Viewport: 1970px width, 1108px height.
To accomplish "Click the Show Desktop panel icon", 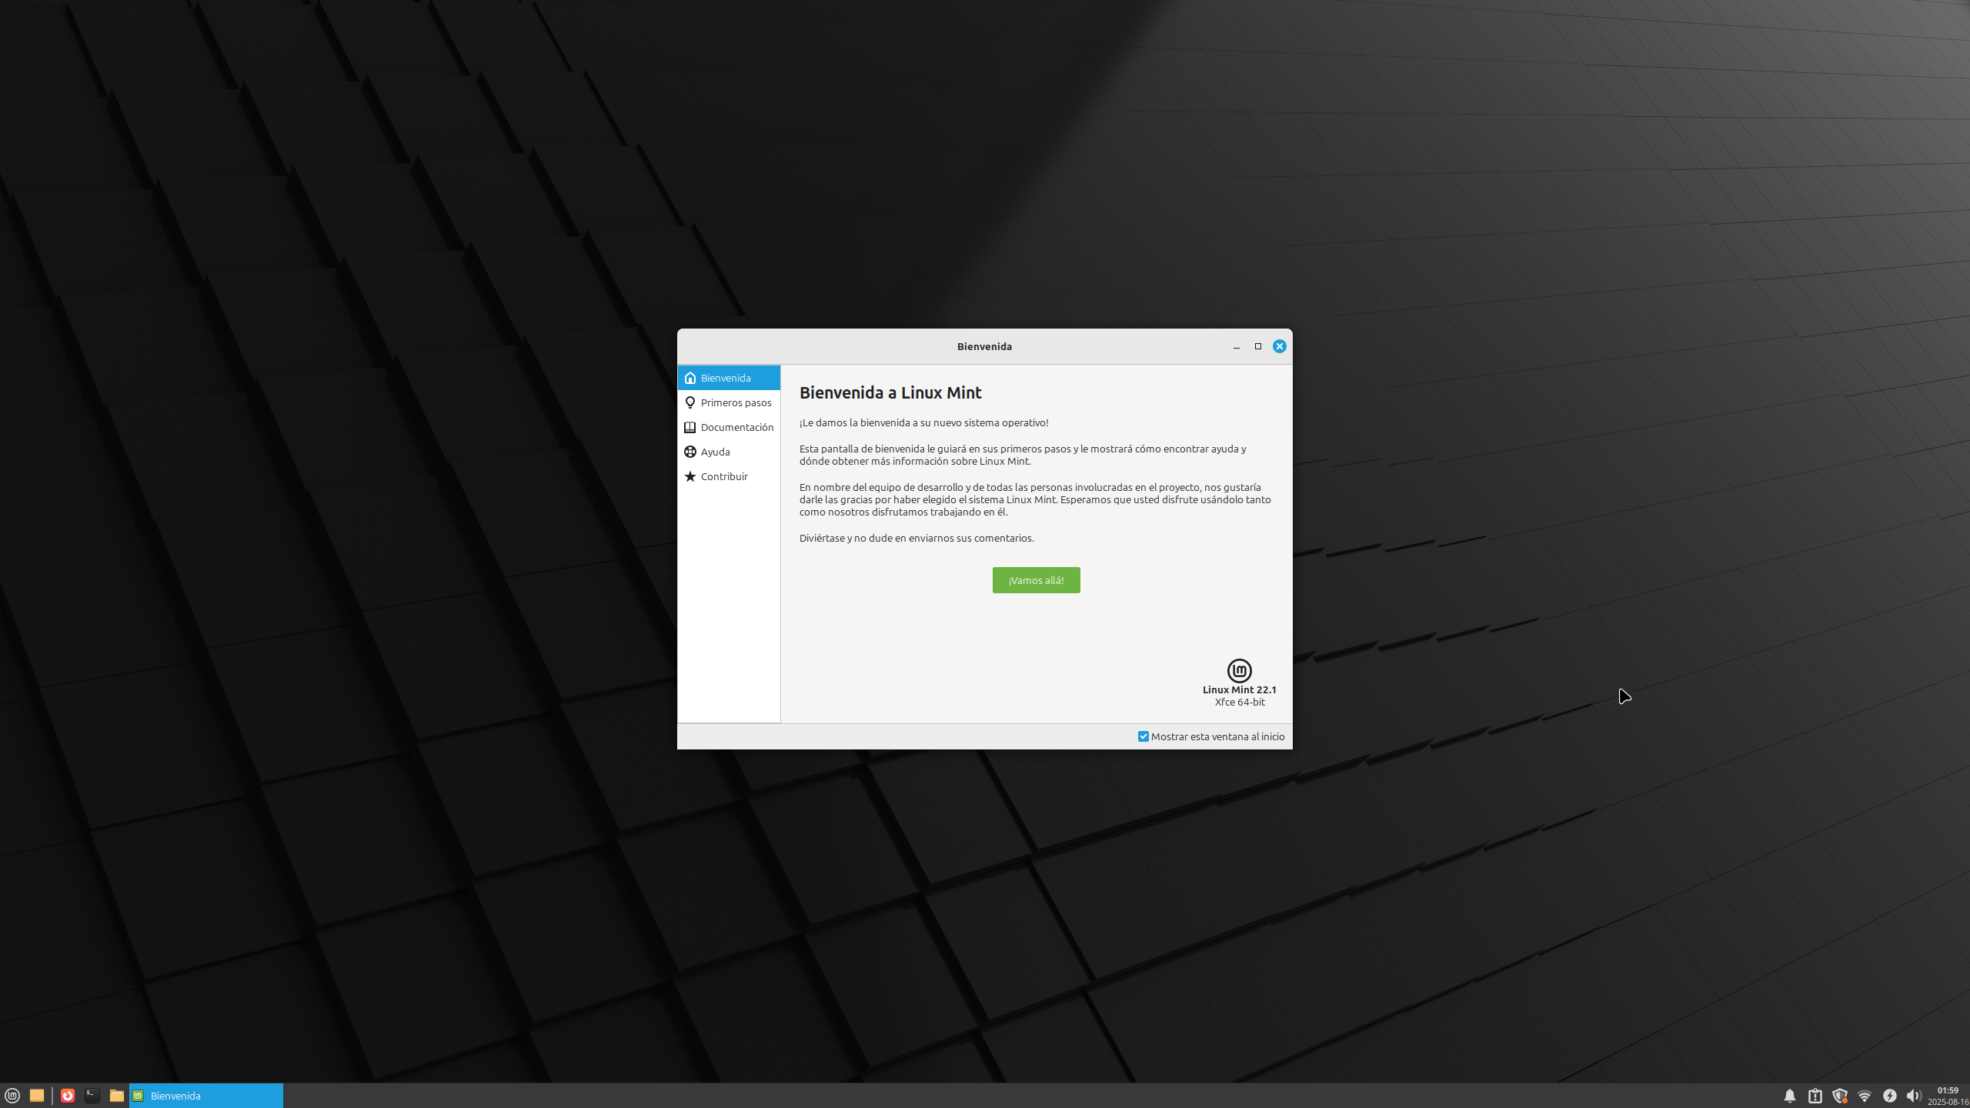I will coord(36,1096).
